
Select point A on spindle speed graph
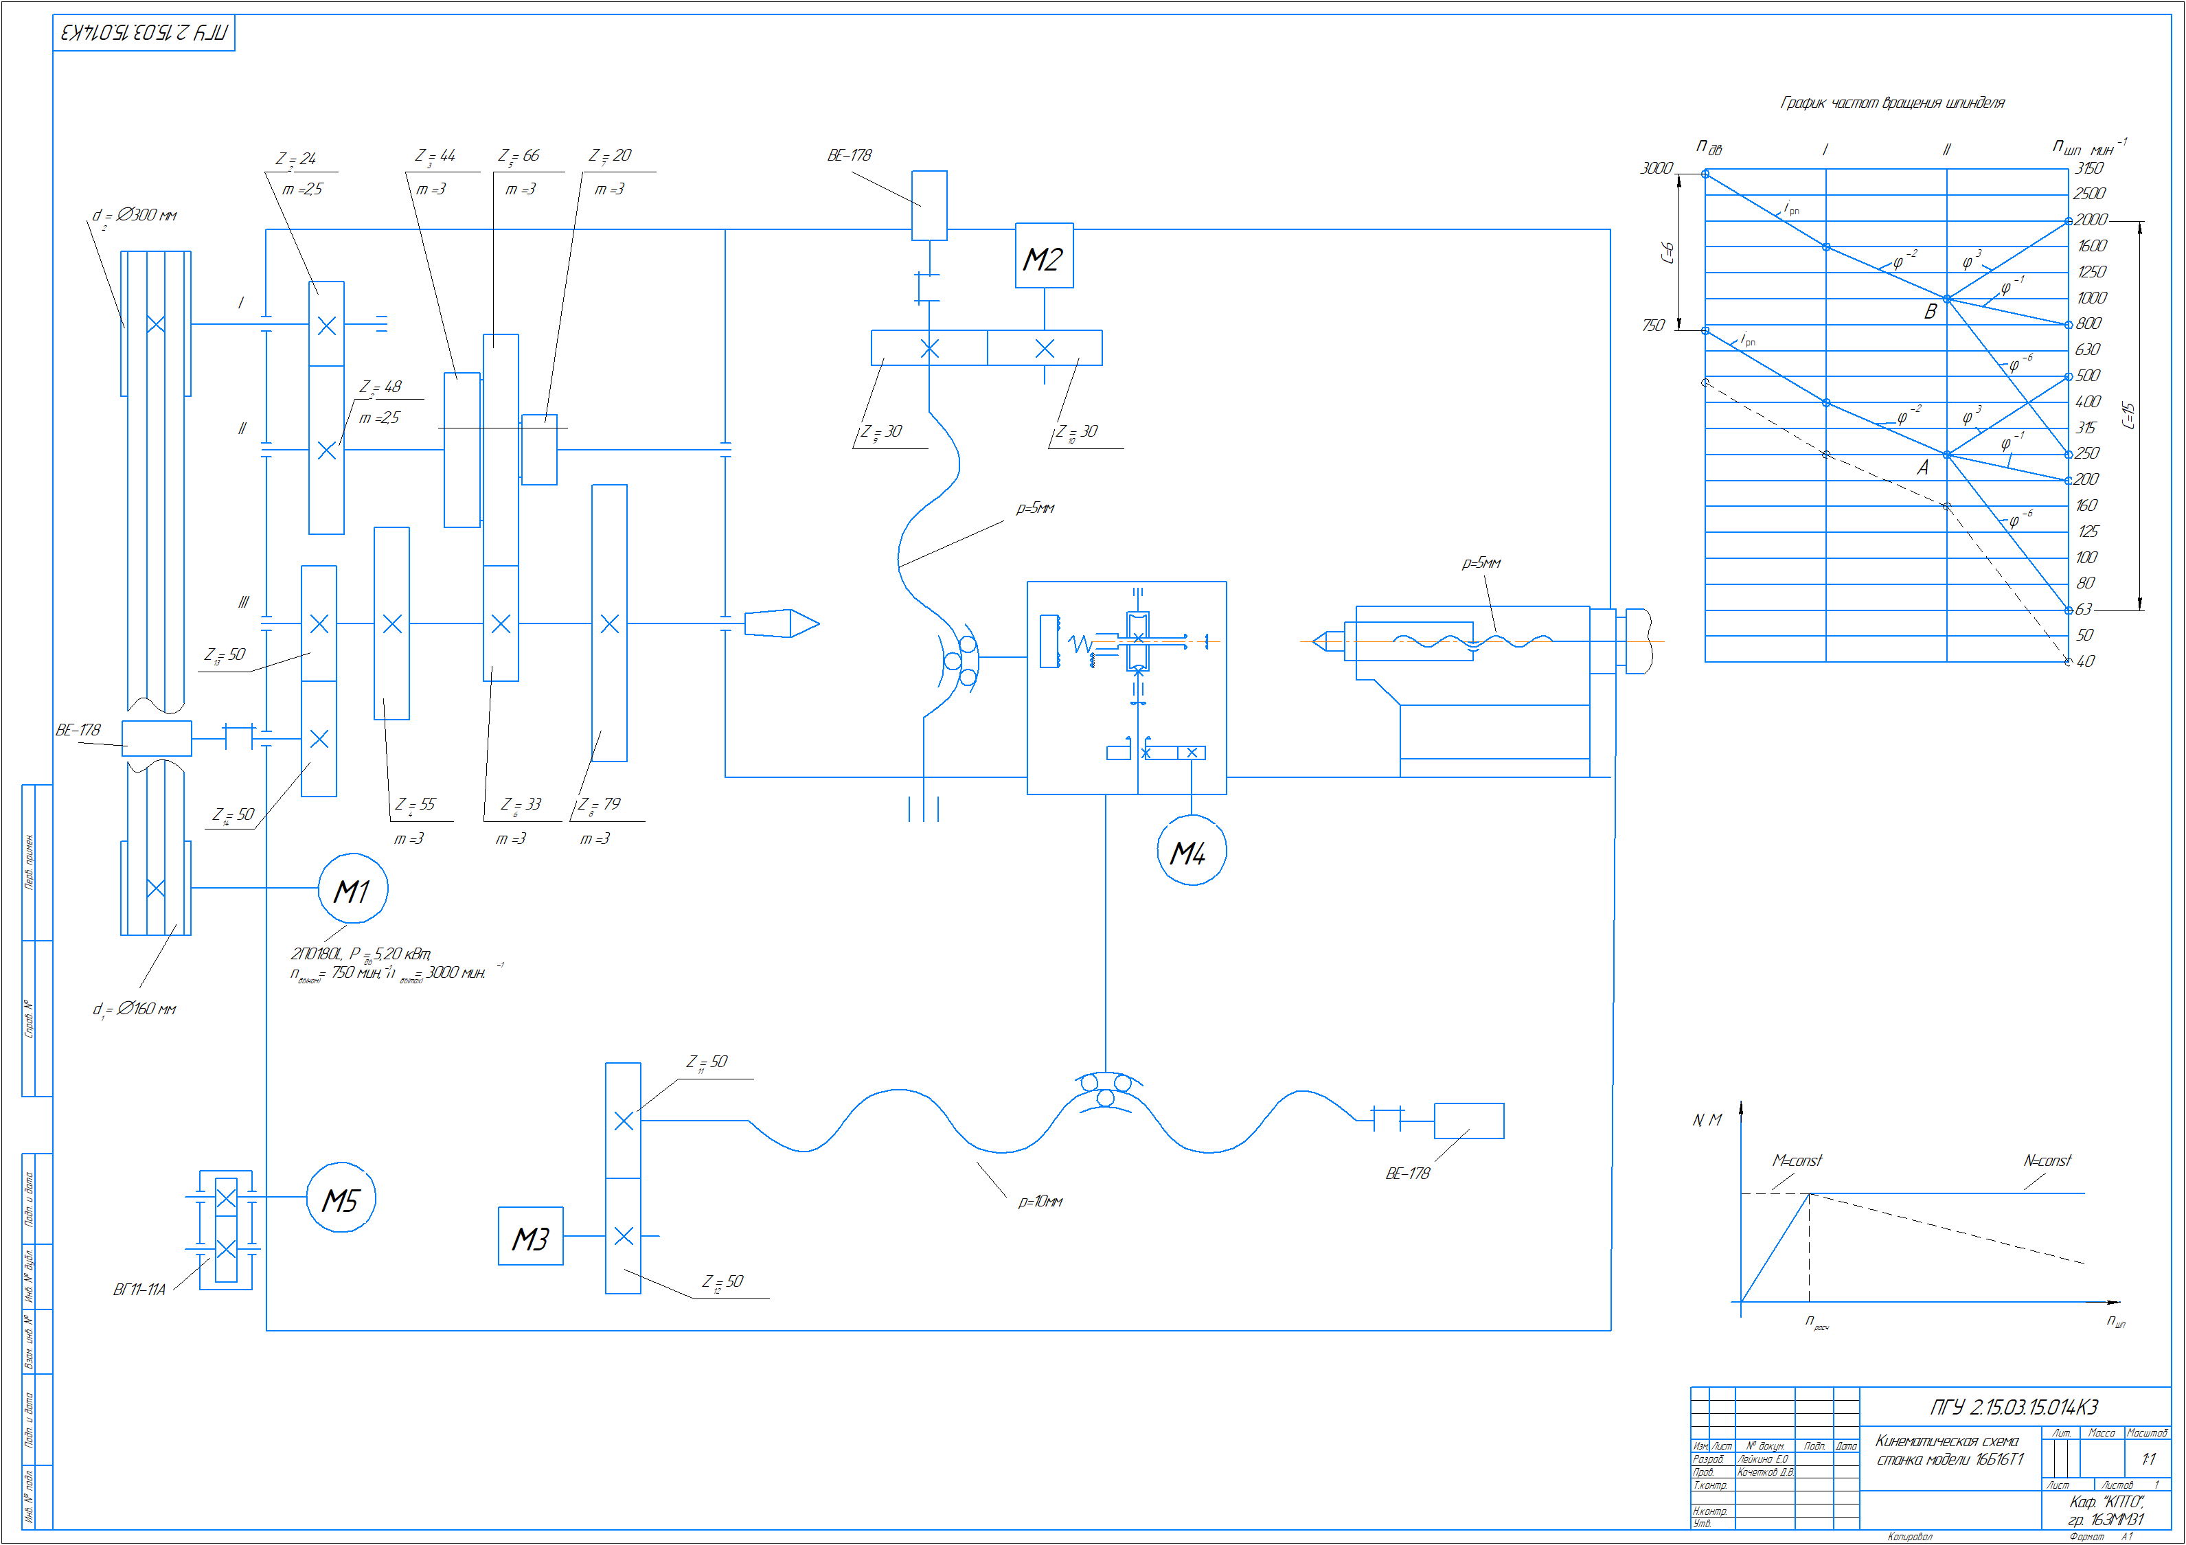[1947, 455]
